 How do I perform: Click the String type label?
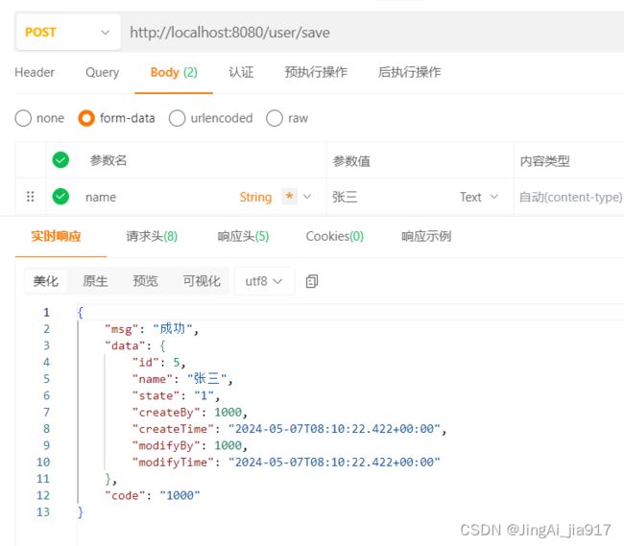[255, 197]
